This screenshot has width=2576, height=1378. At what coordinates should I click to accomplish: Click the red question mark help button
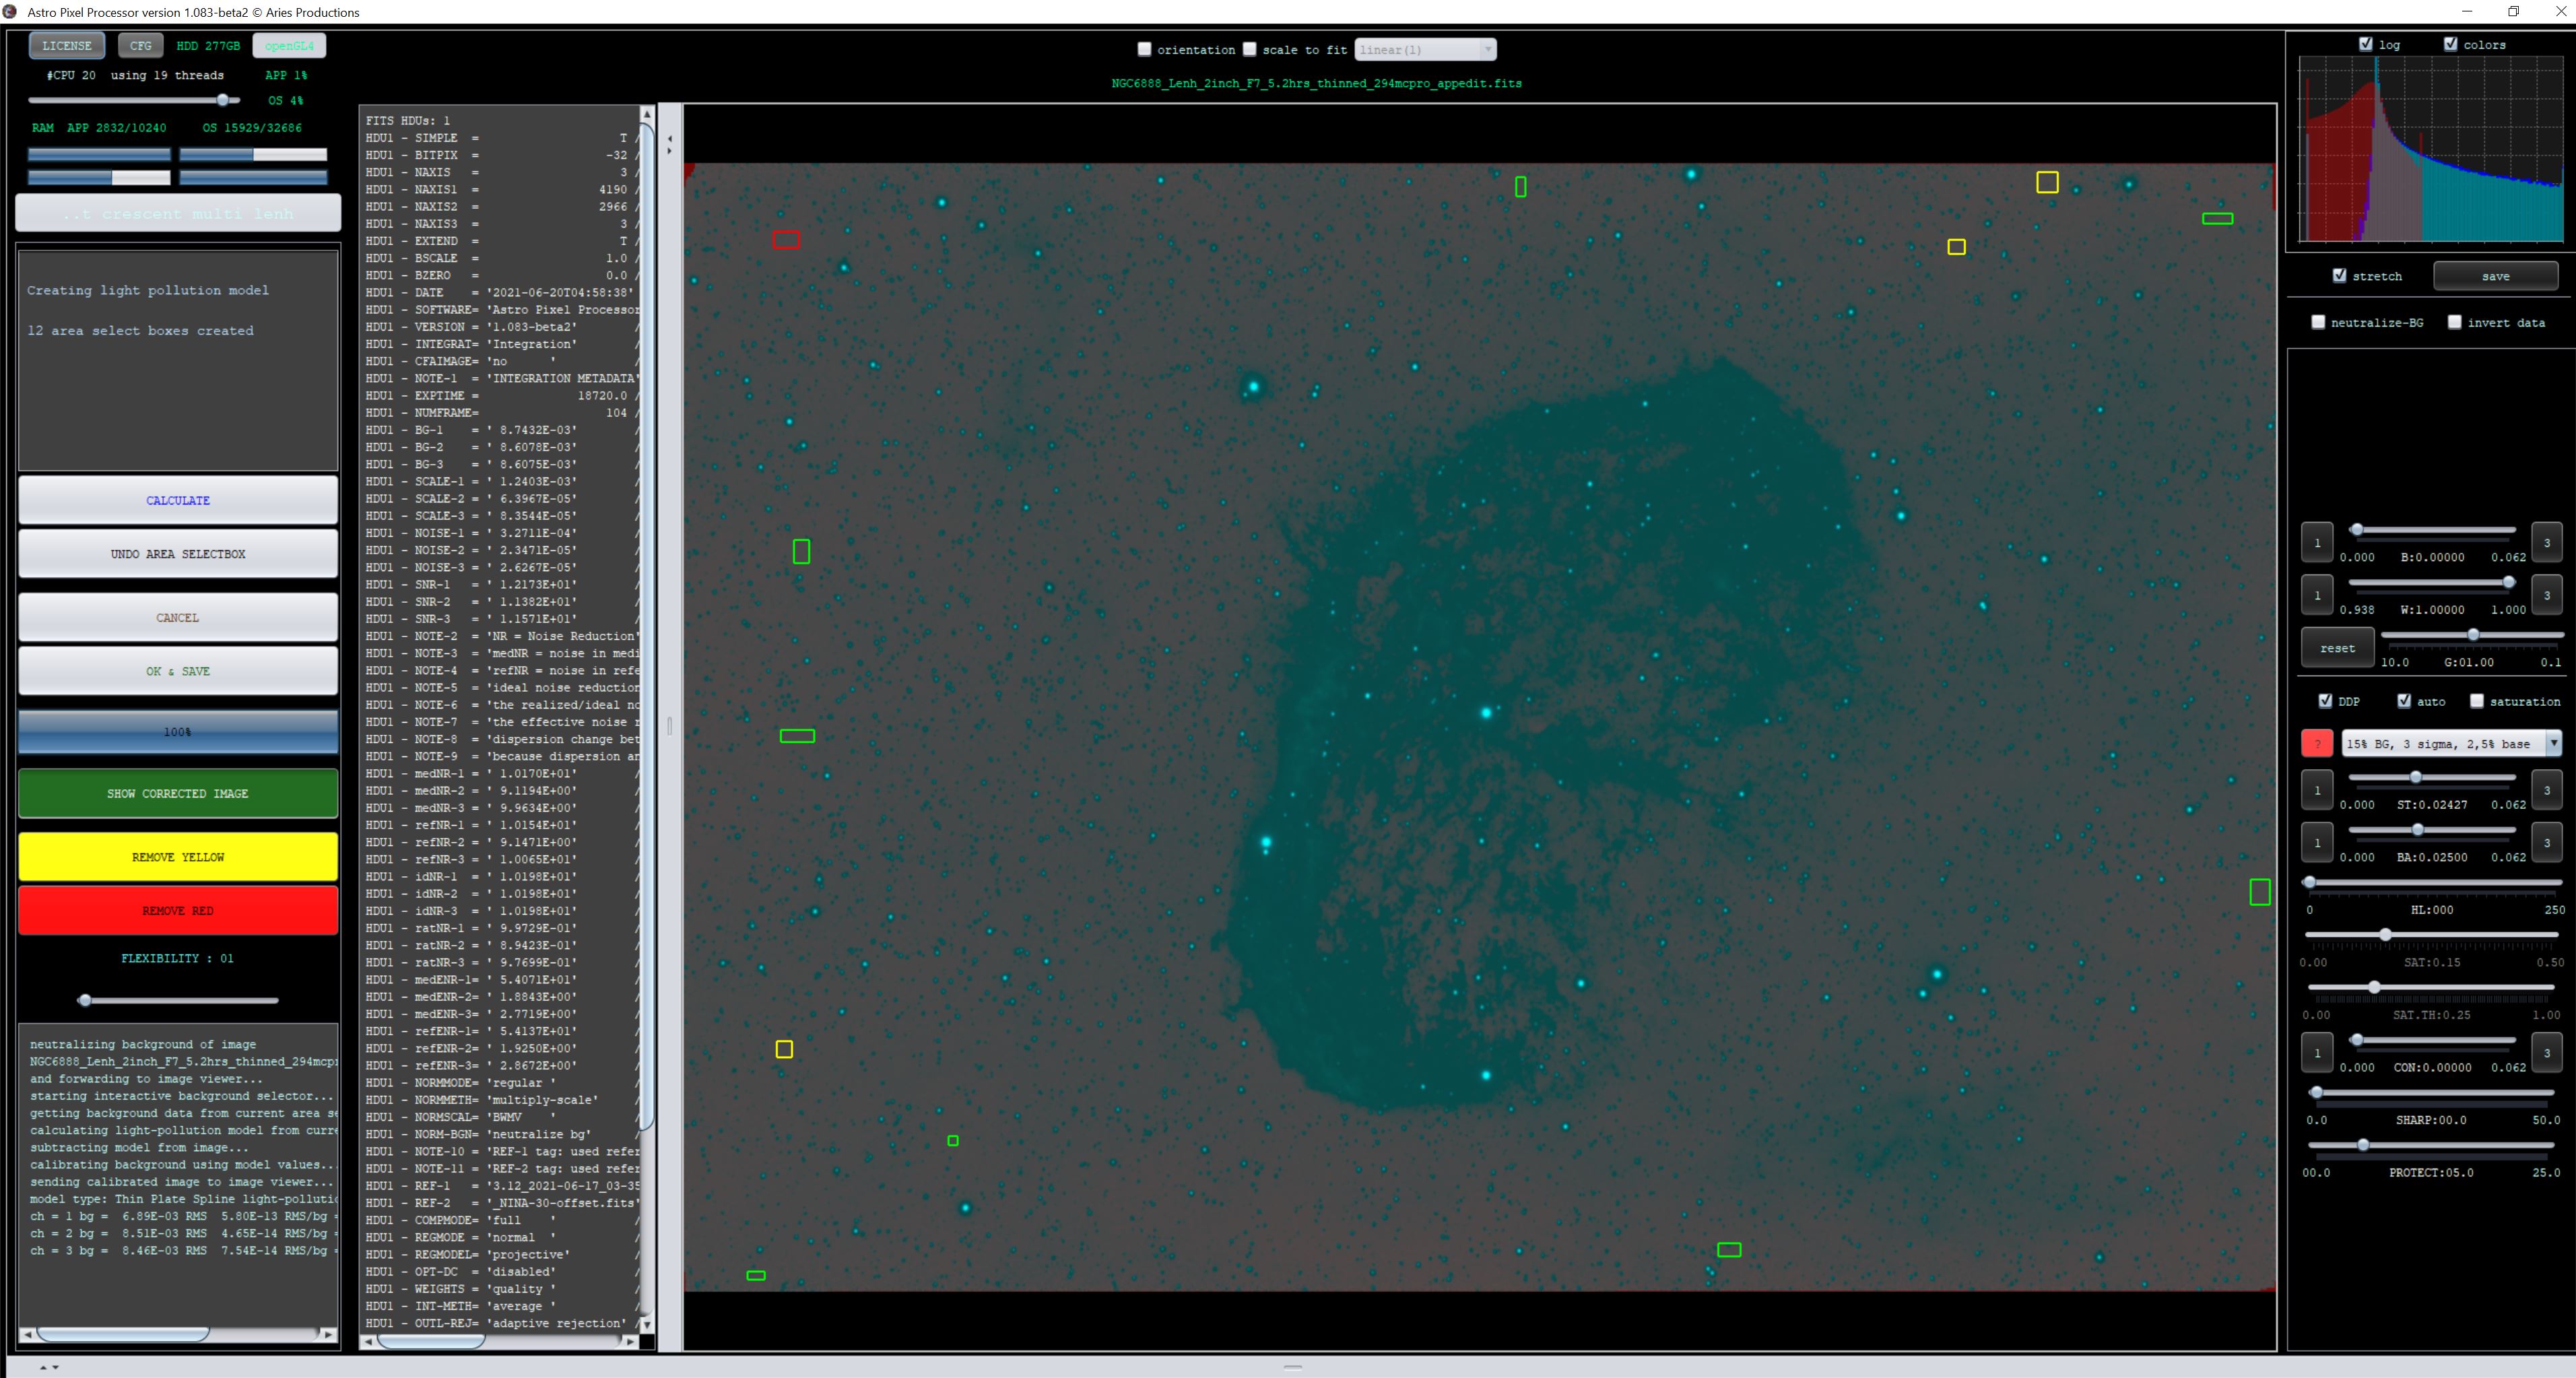(x=2317, y=744)
